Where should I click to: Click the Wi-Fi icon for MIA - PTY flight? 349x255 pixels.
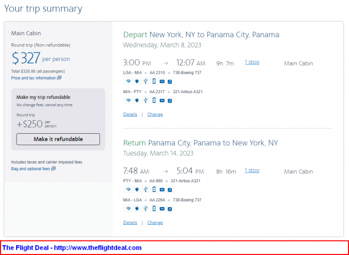(129, 100)
